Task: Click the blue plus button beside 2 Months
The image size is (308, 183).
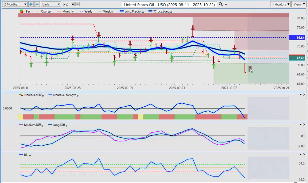Action: (x=31, y=4)
